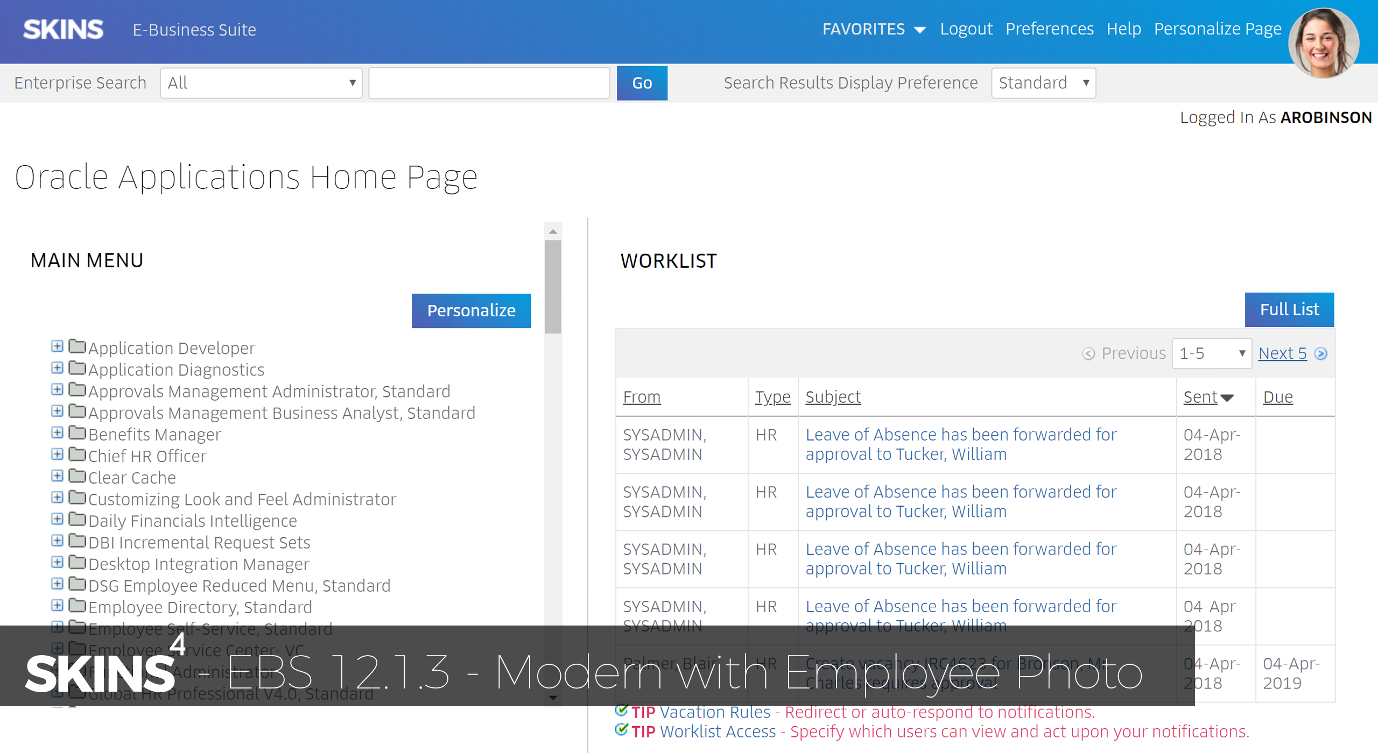Sort worklist by Type column
The height and width of the screenshot is (753, 1378).
pos(772,397)
